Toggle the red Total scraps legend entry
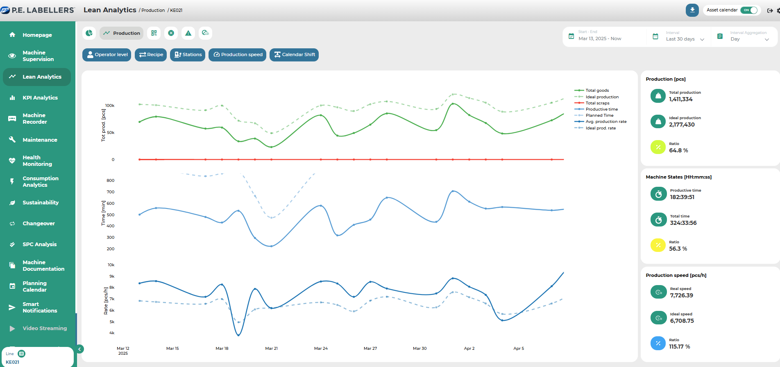 point(597,103)
